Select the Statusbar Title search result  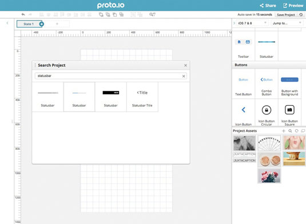[142, 97]
